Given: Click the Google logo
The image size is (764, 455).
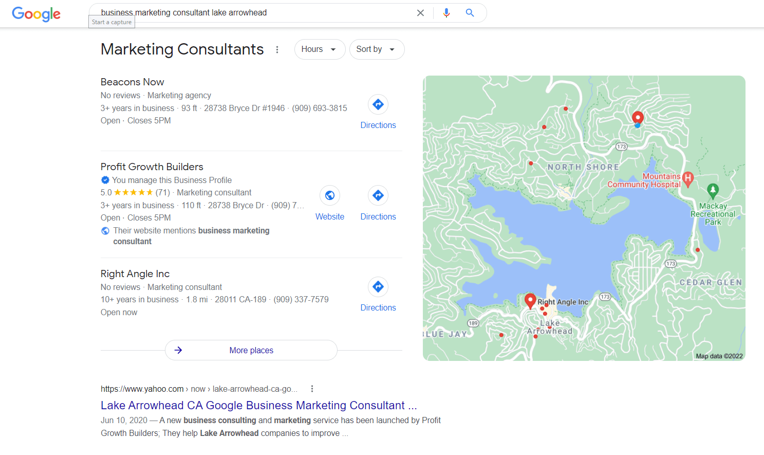Looking at the screenshot, I should click(36, 14).
